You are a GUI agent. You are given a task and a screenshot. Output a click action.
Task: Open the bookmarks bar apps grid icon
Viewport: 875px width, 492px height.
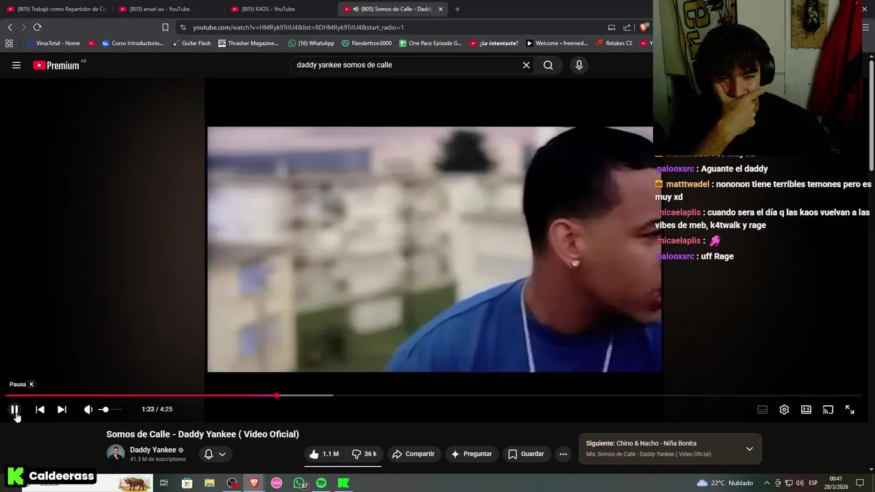(9, 43)
